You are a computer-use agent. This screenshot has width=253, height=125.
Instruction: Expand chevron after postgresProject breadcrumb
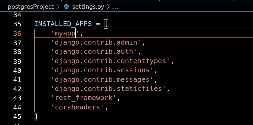click(x=58, y=7)
